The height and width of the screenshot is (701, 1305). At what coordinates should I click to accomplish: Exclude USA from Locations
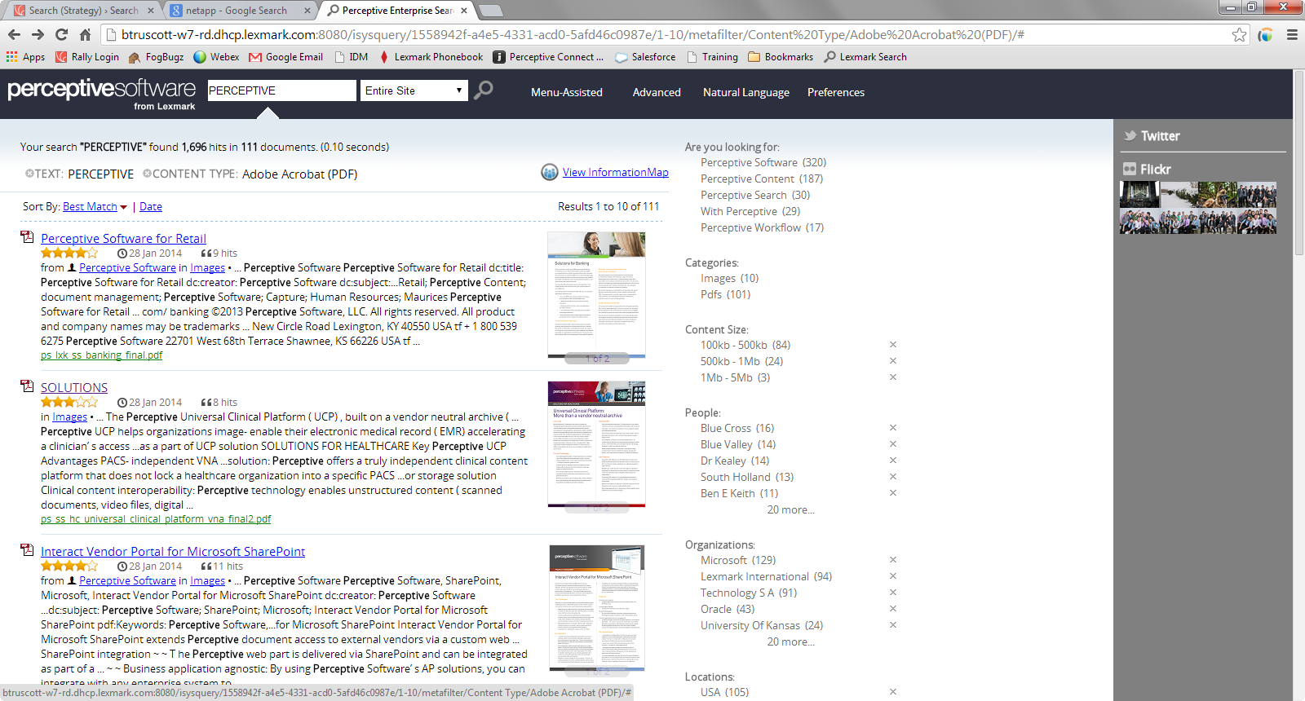click(x=893, y=692)
